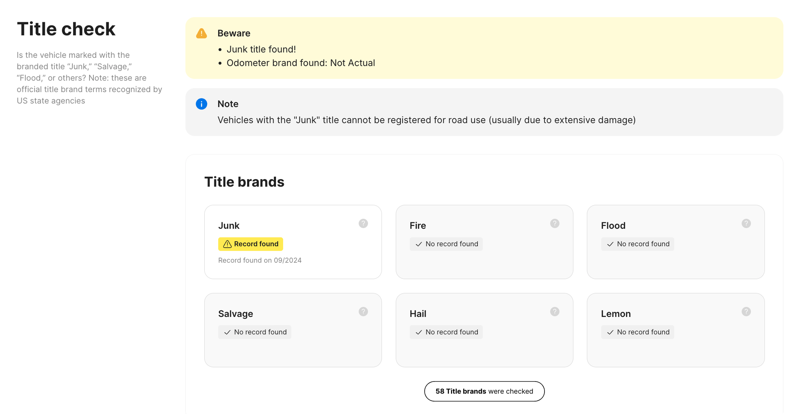Click the Lemon card title

point(615,314)
